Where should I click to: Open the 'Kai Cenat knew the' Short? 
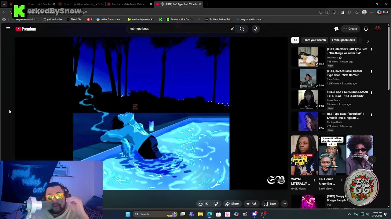coord(332,155)
